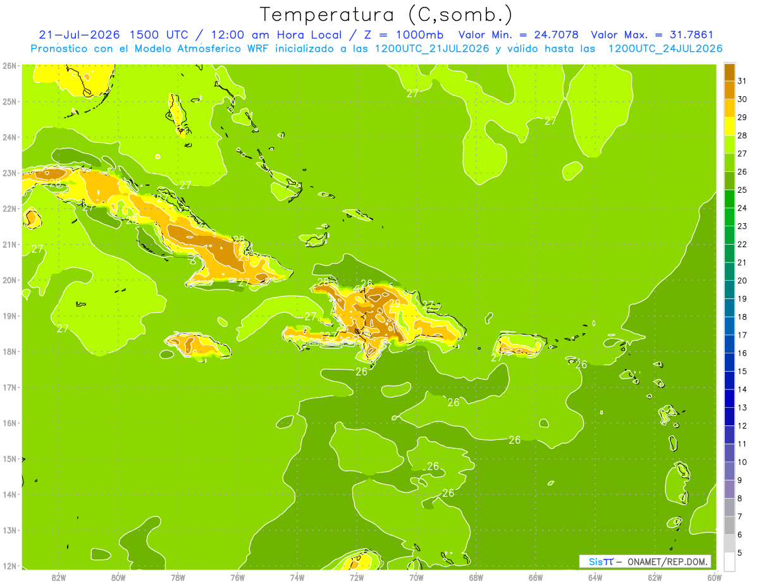Click the "15N" latitude axis label
This screenshot has width=759, height=586.
(x=9, y=458)
